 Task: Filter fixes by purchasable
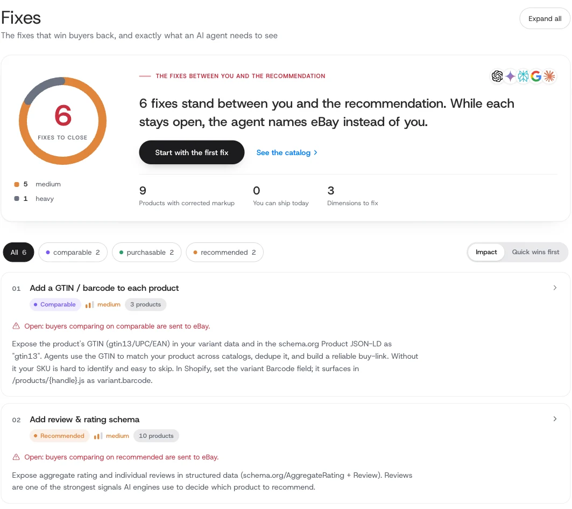(x=147, y=252)
